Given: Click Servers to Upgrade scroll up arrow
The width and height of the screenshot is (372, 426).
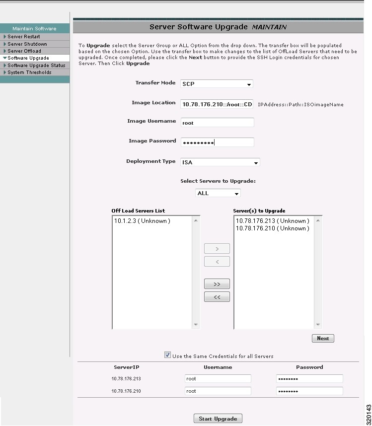Looking at the screenshot, I should [318, 220].
